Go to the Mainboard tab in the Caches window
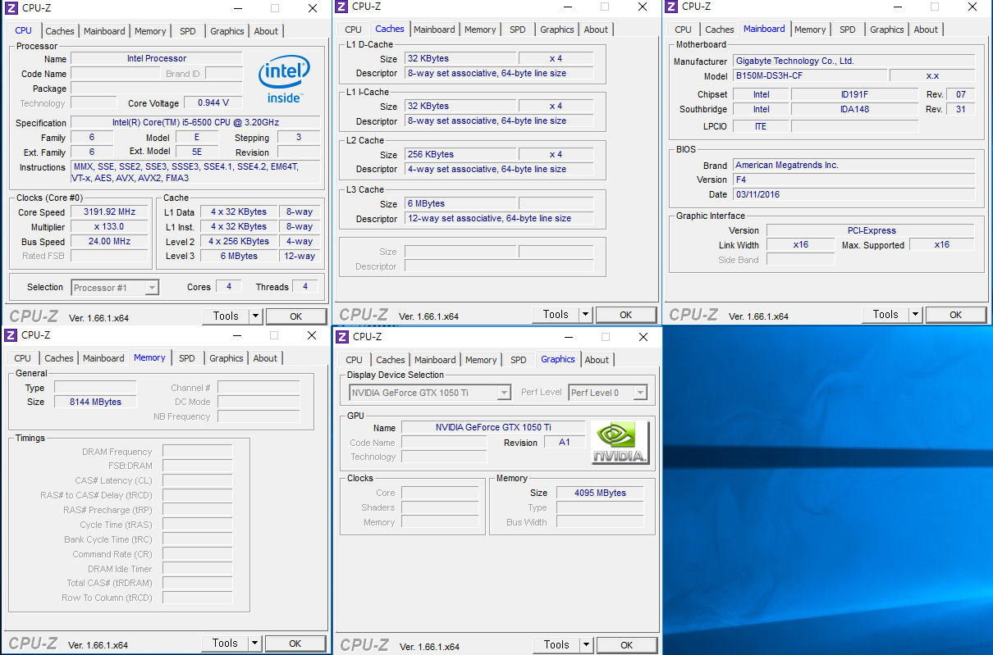Viewport: 993px width, 655px height. (x=434, y=30)
